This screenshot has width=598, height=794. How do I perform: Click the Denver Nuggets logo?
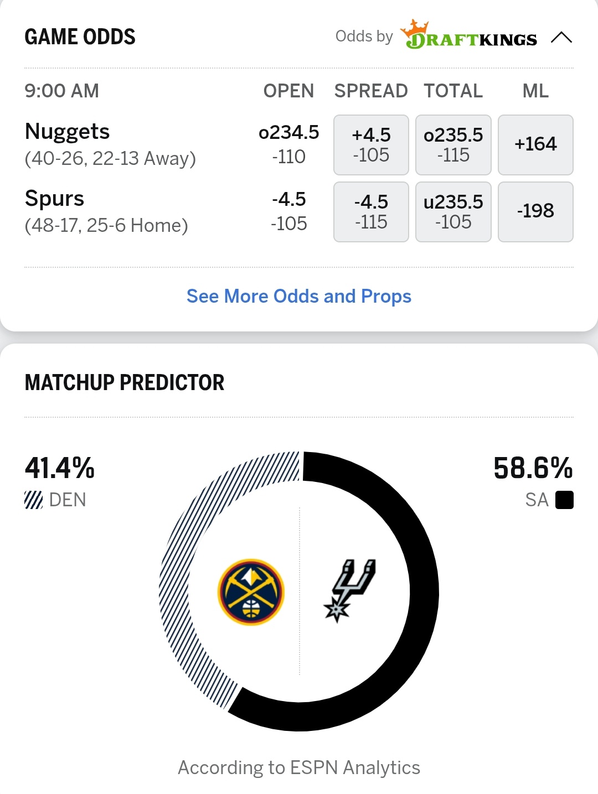tap(251, 592)
